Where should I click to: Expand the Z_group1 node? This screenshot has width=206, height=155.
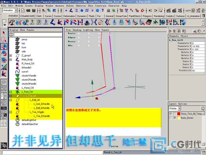11,56
